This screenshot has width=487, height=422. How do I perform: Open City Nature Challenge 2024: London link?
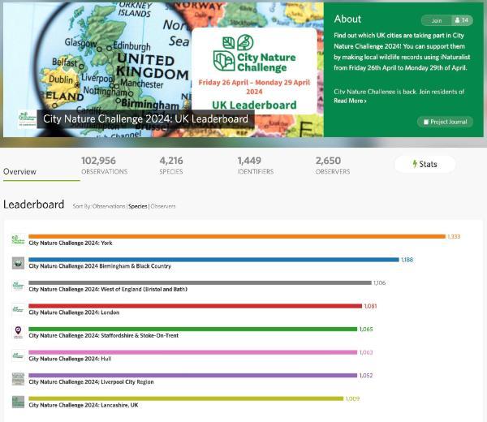pyautogui.click(x=65, y=312)
